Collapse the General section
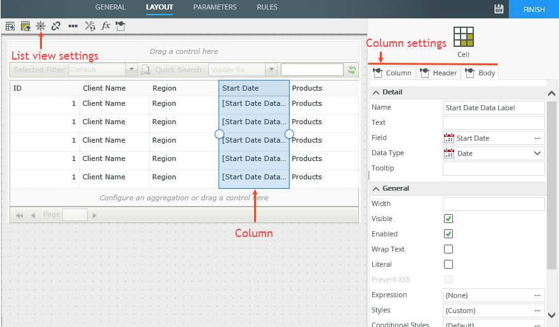The height and width of the screenshot is (327, 559). [375, 189]
